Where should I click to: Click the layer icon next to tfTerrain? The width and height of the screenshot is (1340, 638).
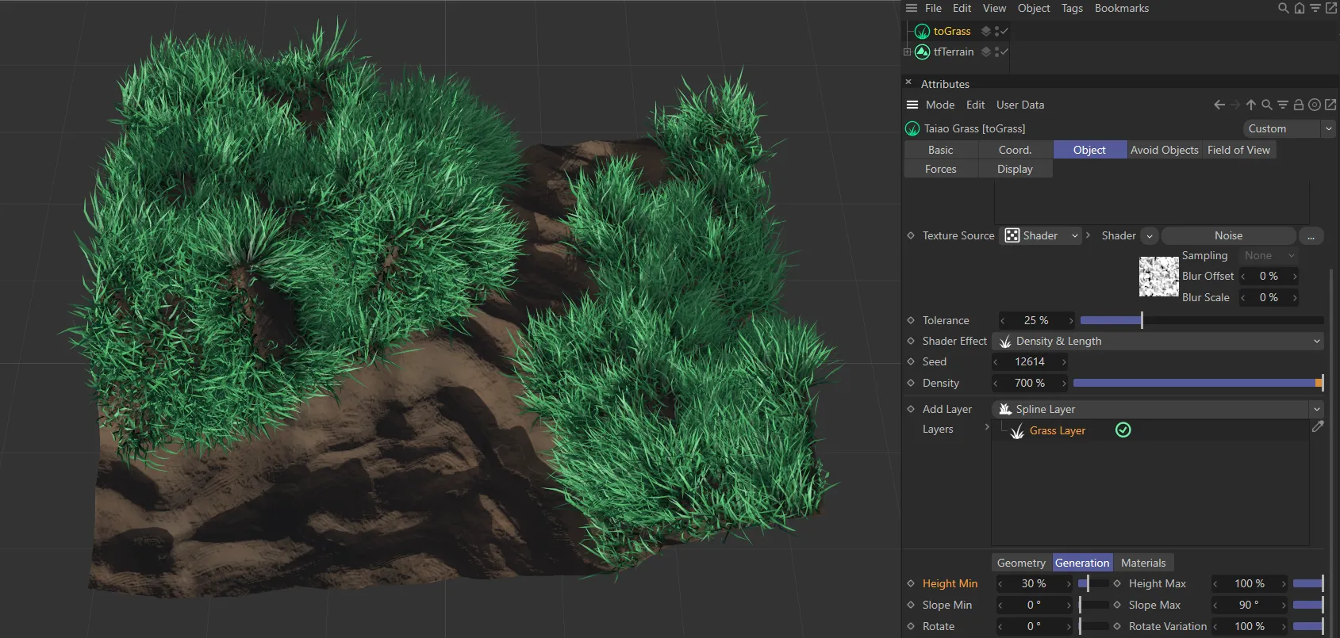986,52
